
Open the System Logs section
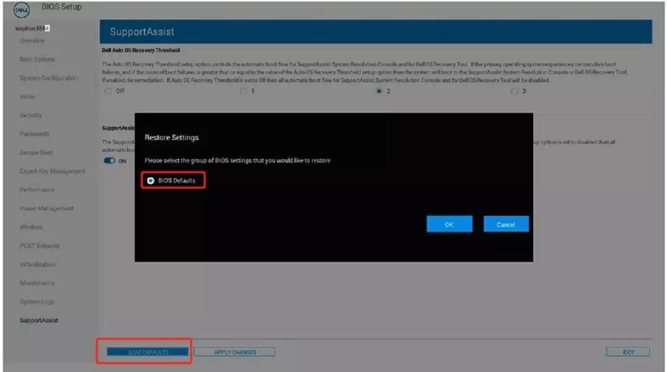(37, 302)
